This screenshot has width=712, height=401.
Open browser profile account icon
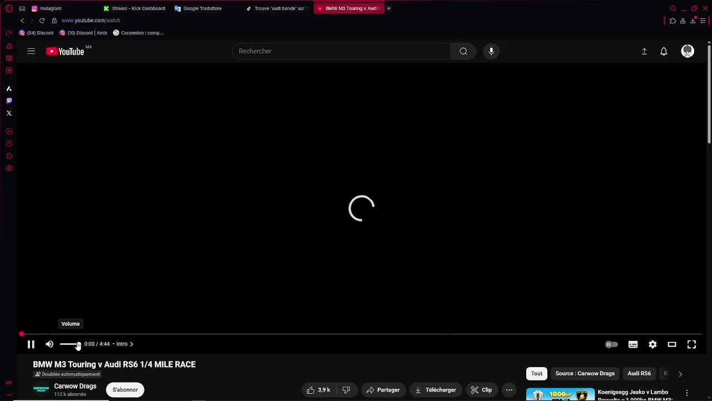[683, 21]
